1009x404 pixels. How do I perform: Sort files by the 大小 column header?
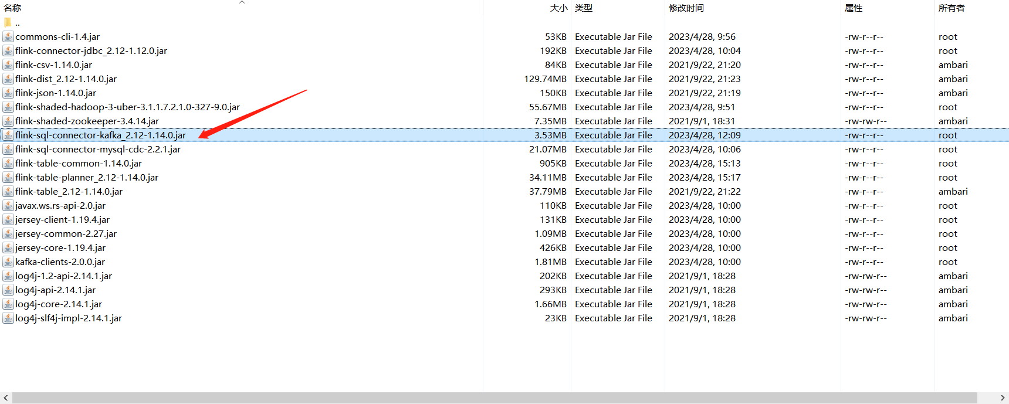[x=558, y=8]
